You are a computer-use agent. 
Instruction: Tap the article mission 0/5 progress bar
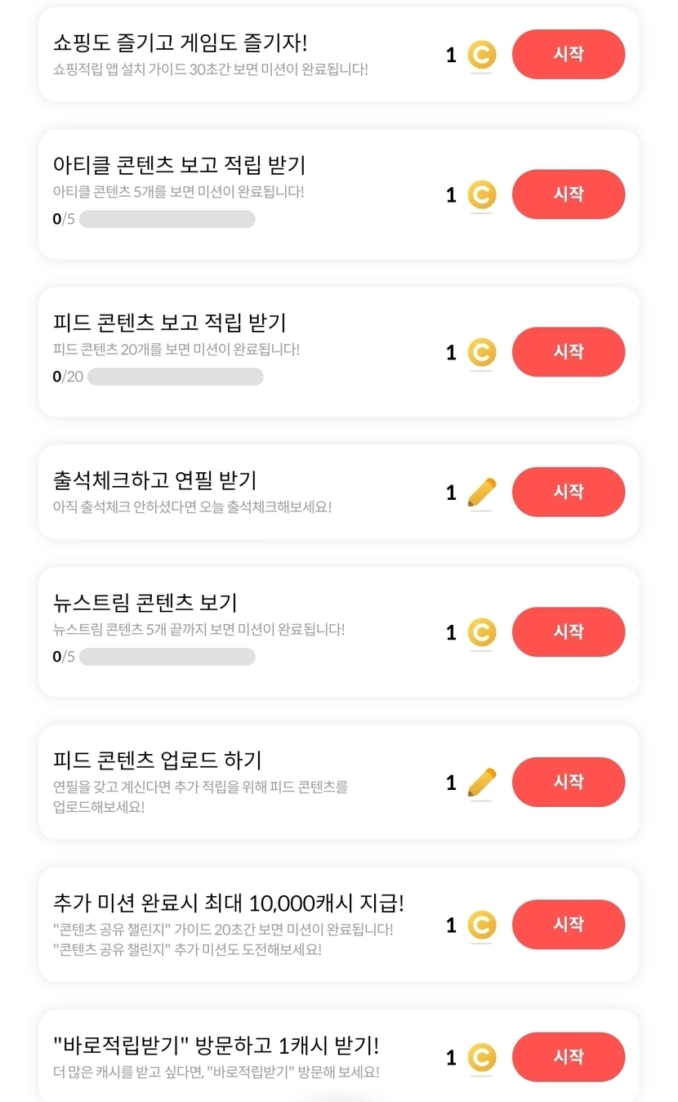pyautogui.click(x=167, y=219)
